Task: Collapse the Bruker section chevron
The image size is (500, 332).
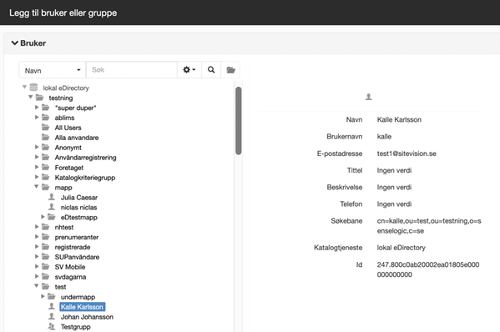Action: click(15, 43)
